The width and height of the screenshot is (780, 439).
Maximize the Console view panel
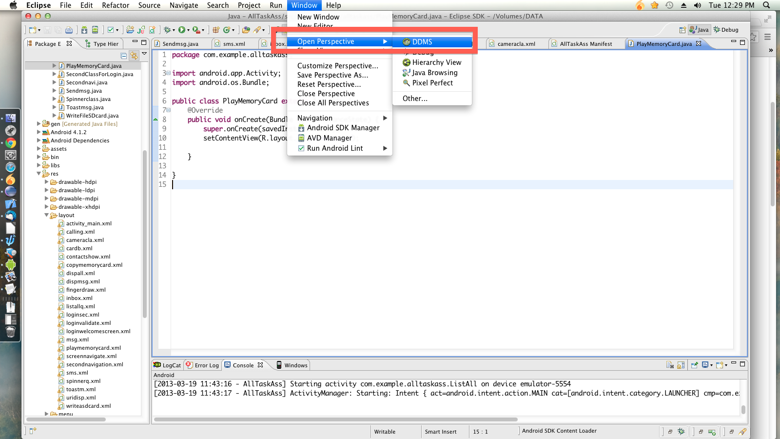click(742, 364)
